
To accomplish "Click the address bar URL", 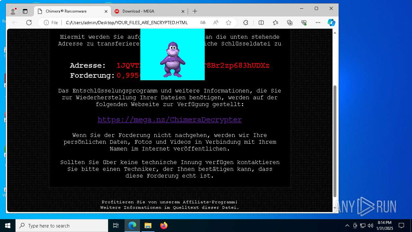I will click(x=127, y=23).
